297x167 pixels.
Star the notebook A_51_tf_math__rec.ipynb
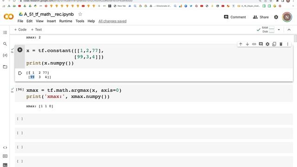[80, 14]
